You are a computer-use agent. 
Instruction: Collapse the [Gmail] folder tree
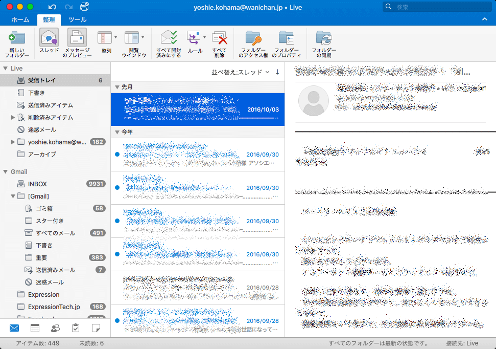click(x=13, y=196)
